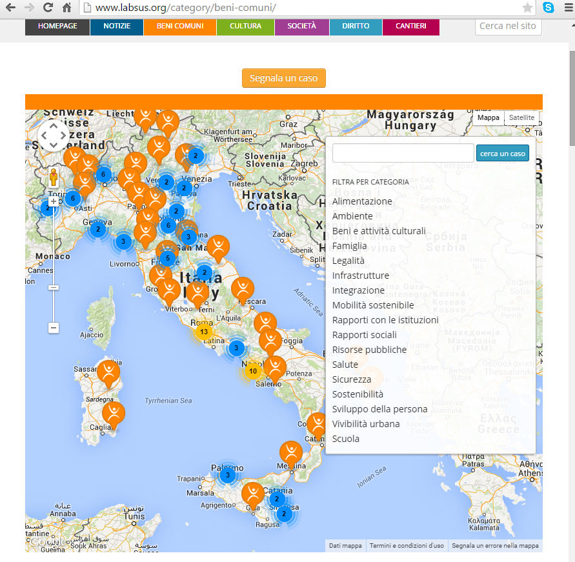The image size is (575, 562).
Task: Filter cases by Infrastrutture
Action: [361, 276]
